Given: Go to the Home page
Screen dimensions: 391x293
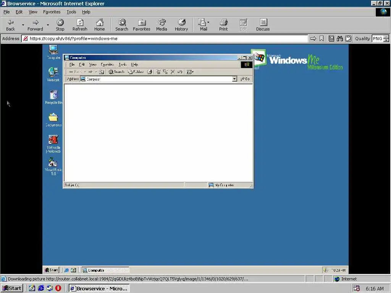Looking at the screenshot, I should [100, 25].
